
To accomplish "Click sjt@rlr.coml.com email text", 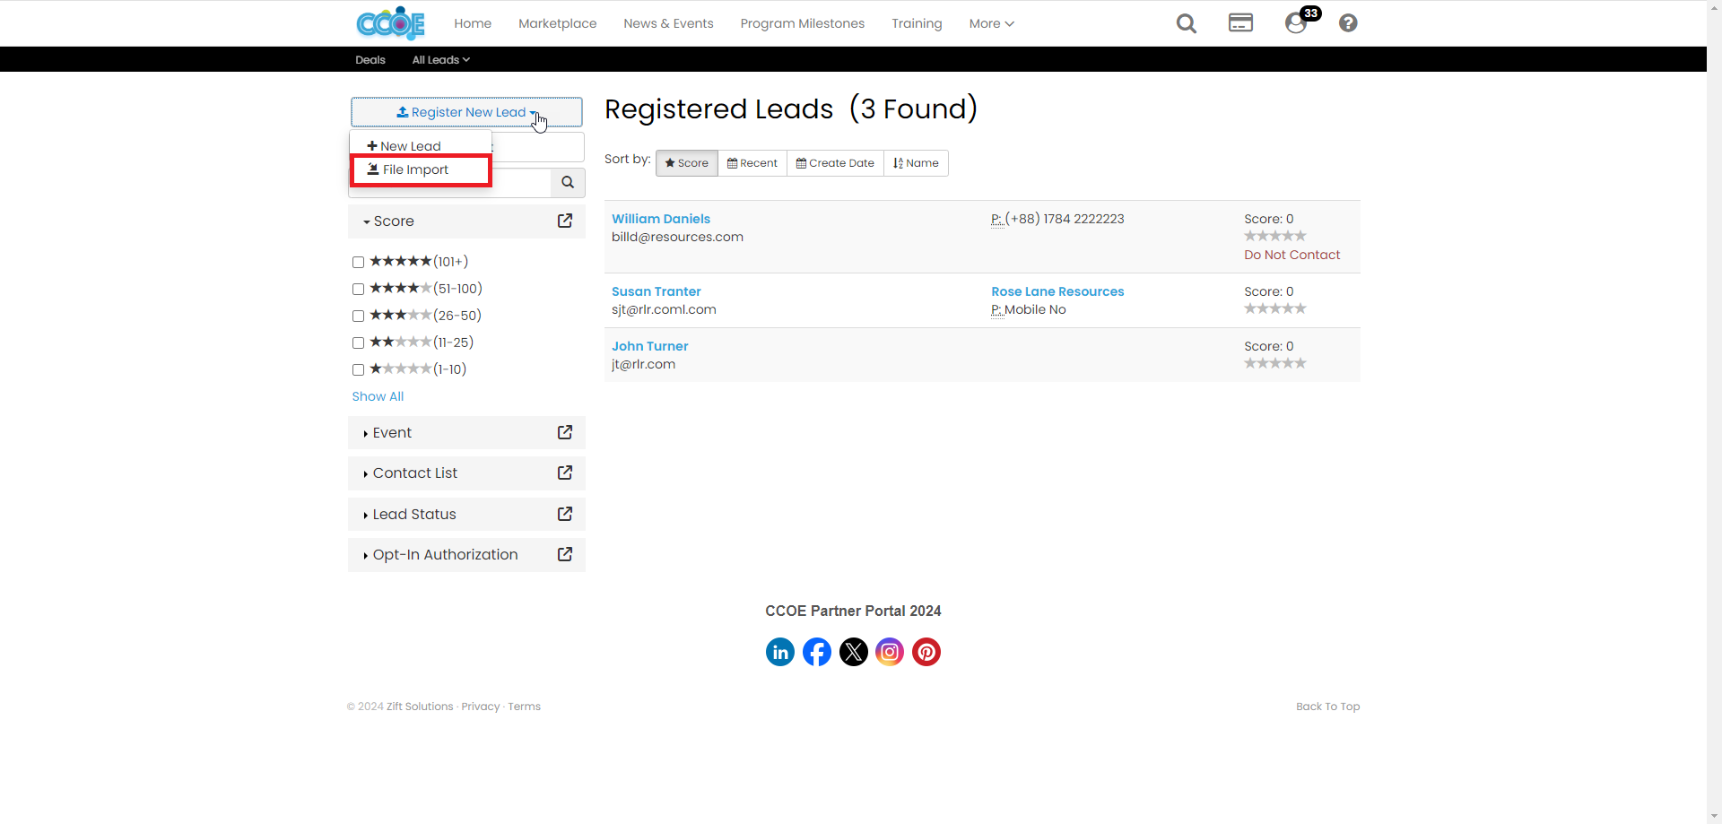I will click(x=664, y=309).
